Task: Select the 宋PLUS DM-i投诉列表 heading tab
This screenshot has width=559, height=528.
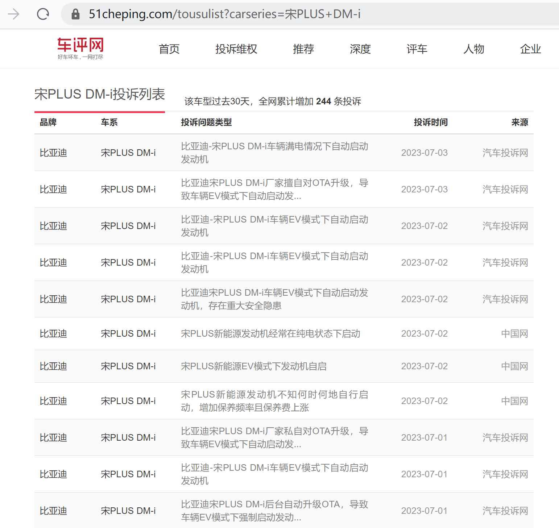Action: (100, 94)
